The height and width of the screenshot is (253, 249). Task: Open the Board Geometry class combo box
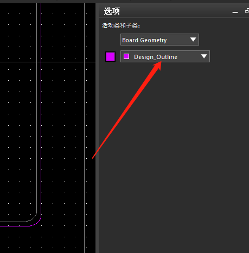click(x=159, y=40)
